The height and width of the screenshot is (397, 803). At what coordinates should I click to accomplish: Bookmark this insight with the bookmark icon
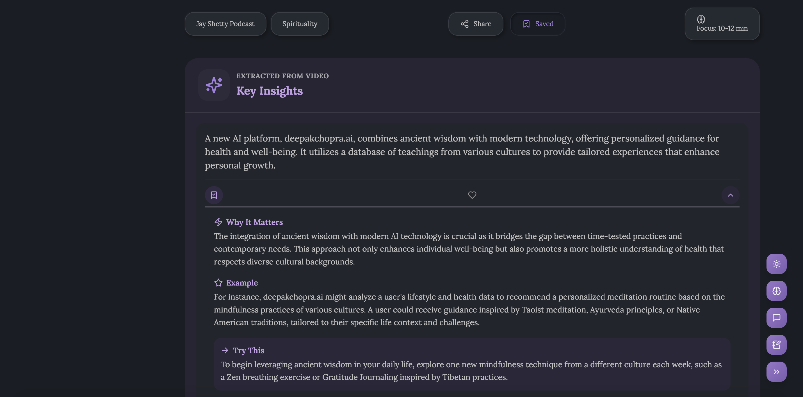[x=214, y=195]
